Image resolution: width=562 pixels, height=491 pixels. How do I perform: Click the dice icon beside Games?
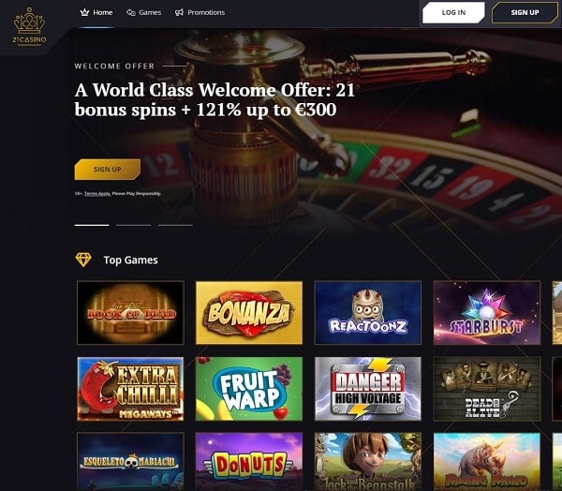click(131, 12)
